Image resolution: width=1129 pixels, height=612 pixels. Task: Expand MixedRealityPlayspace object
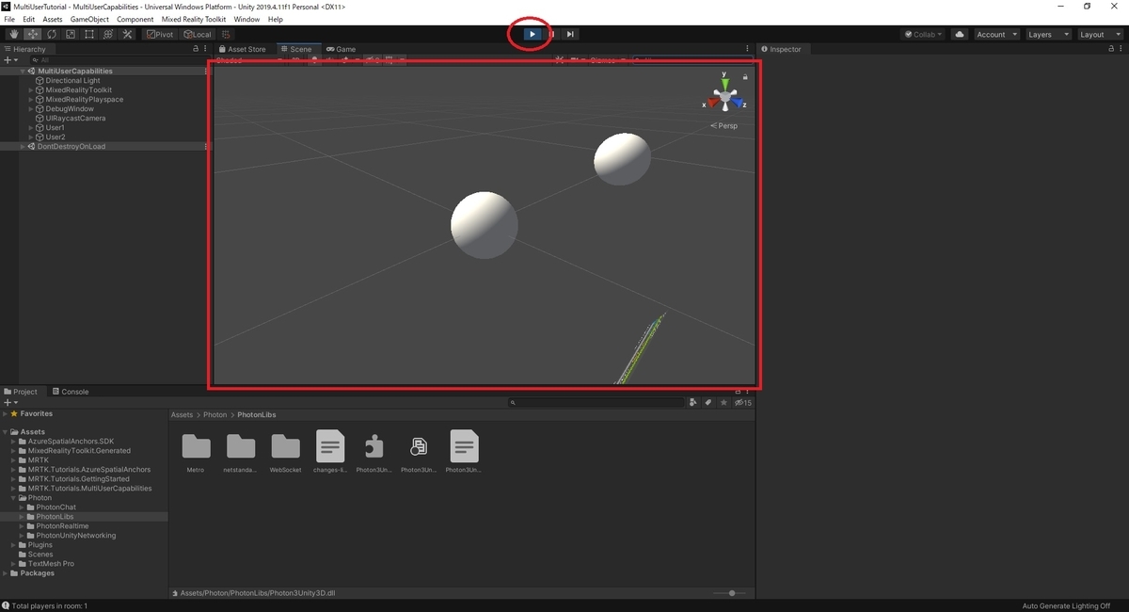pos(31,100)
